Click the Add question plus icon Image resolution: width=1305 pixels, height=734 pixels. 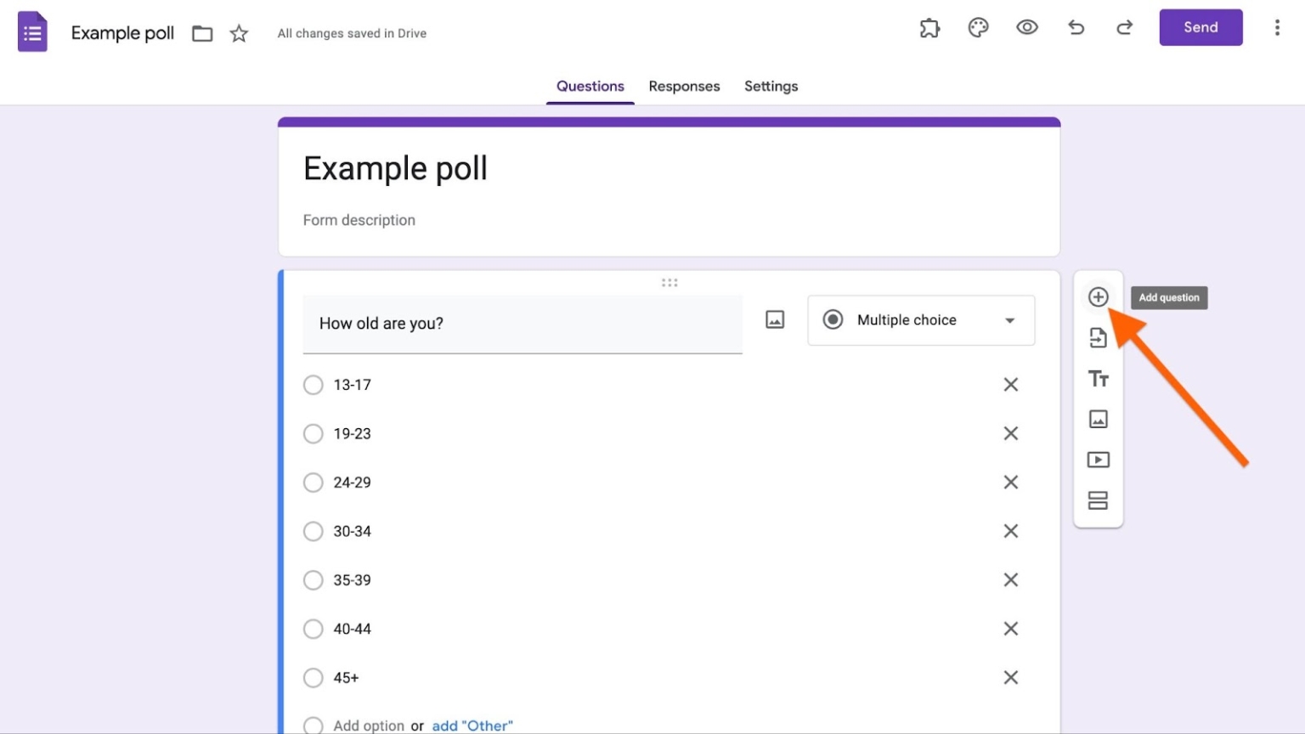tap(1098, 297)
